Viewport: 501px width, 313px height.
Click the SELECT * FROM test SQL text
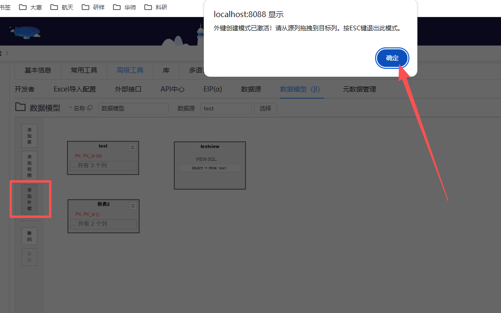click(209, 168)
